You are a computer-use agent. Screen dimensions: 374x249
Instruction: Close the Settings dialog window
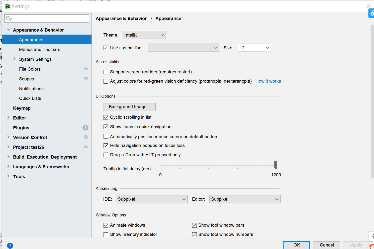tap(368, 6)
